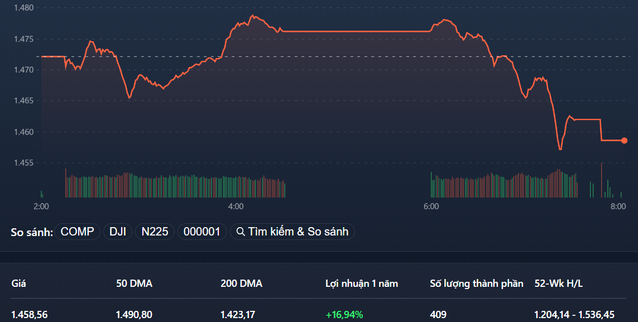Click the 2:00 time axis label
The image size is (638, 322).
[x=41, y=206]
